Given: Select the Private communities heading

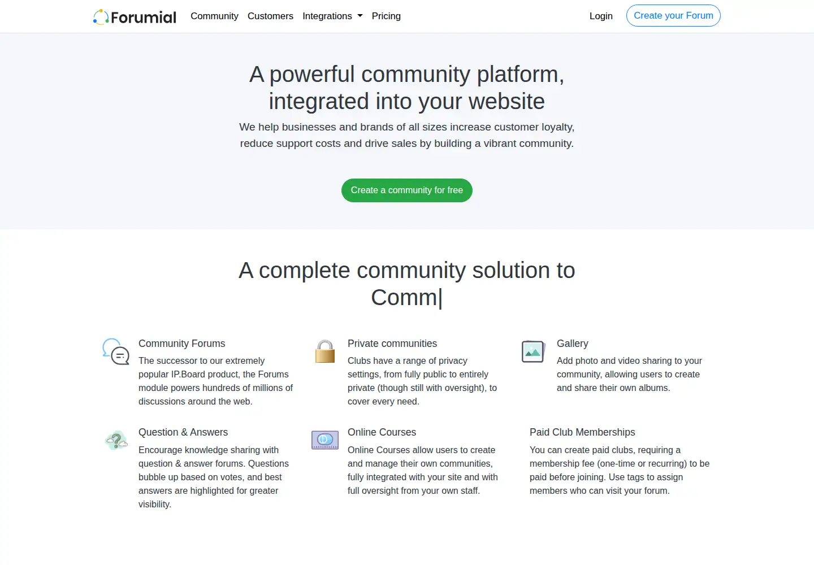Looking at the screenshot, I should [x=392, y=344].
